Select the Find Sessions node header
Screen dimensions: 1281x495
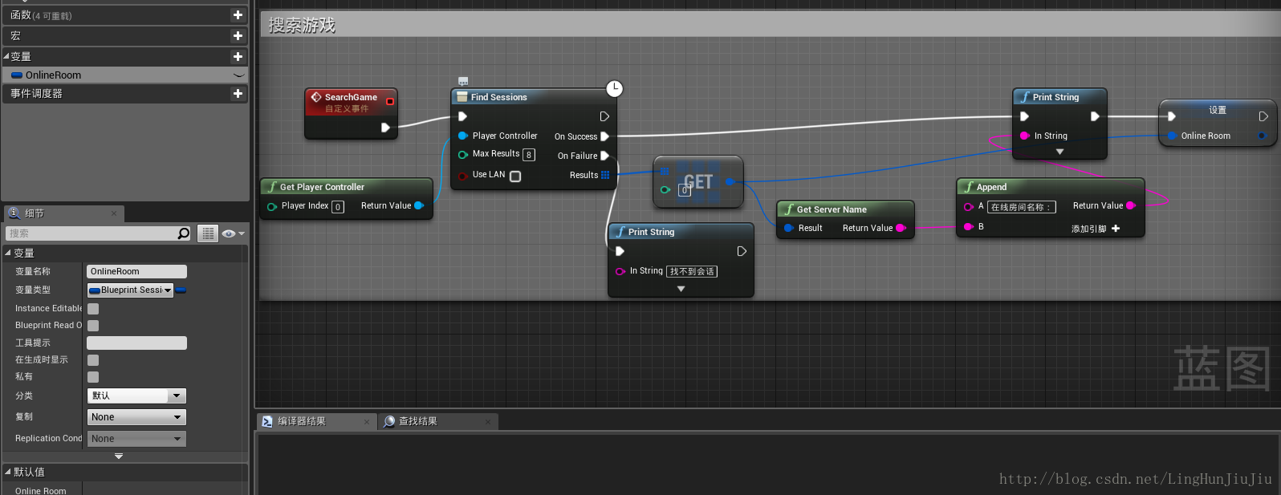coord(534,97)
